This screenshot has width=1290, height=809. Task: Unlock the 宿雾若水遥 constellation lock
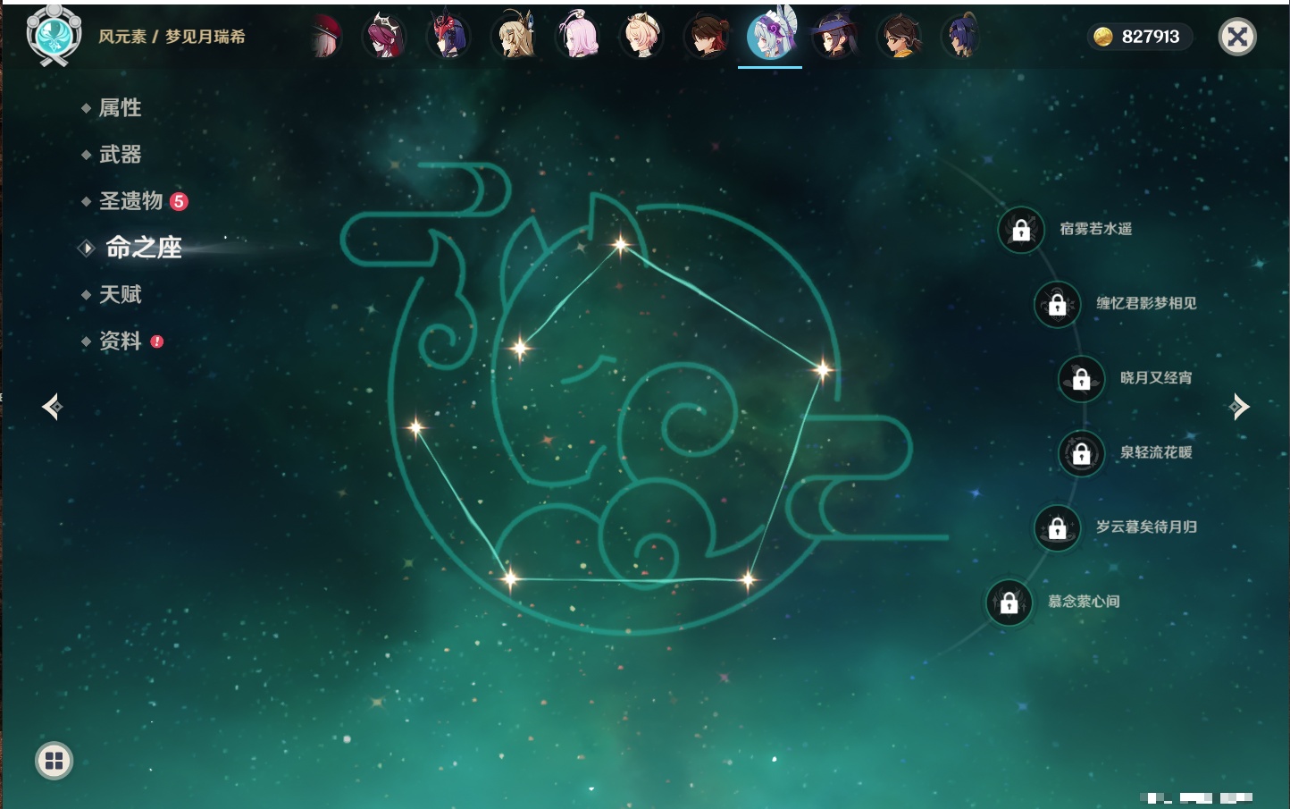[1021, 230]
